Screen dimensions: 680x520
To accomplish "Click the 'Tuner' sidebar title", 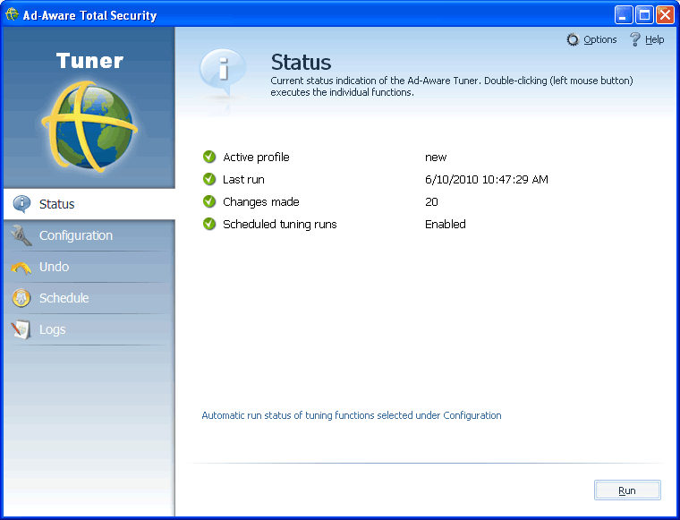I will 89,61.
